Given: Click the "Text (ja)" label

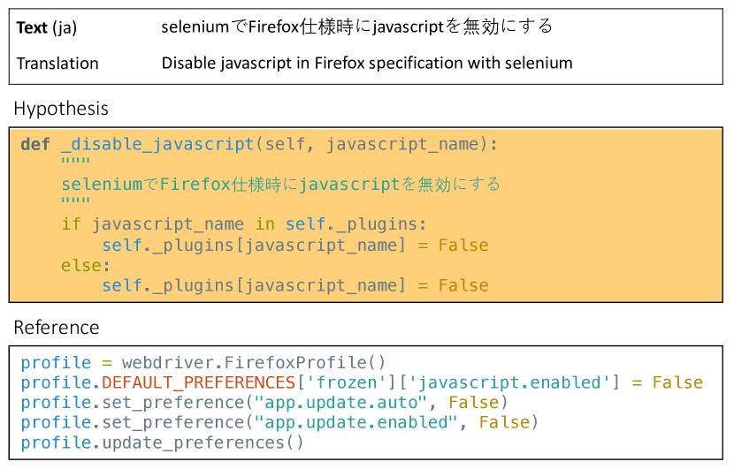Looking at the screenshot, I should pyautogui.click(x=47, y=27).
